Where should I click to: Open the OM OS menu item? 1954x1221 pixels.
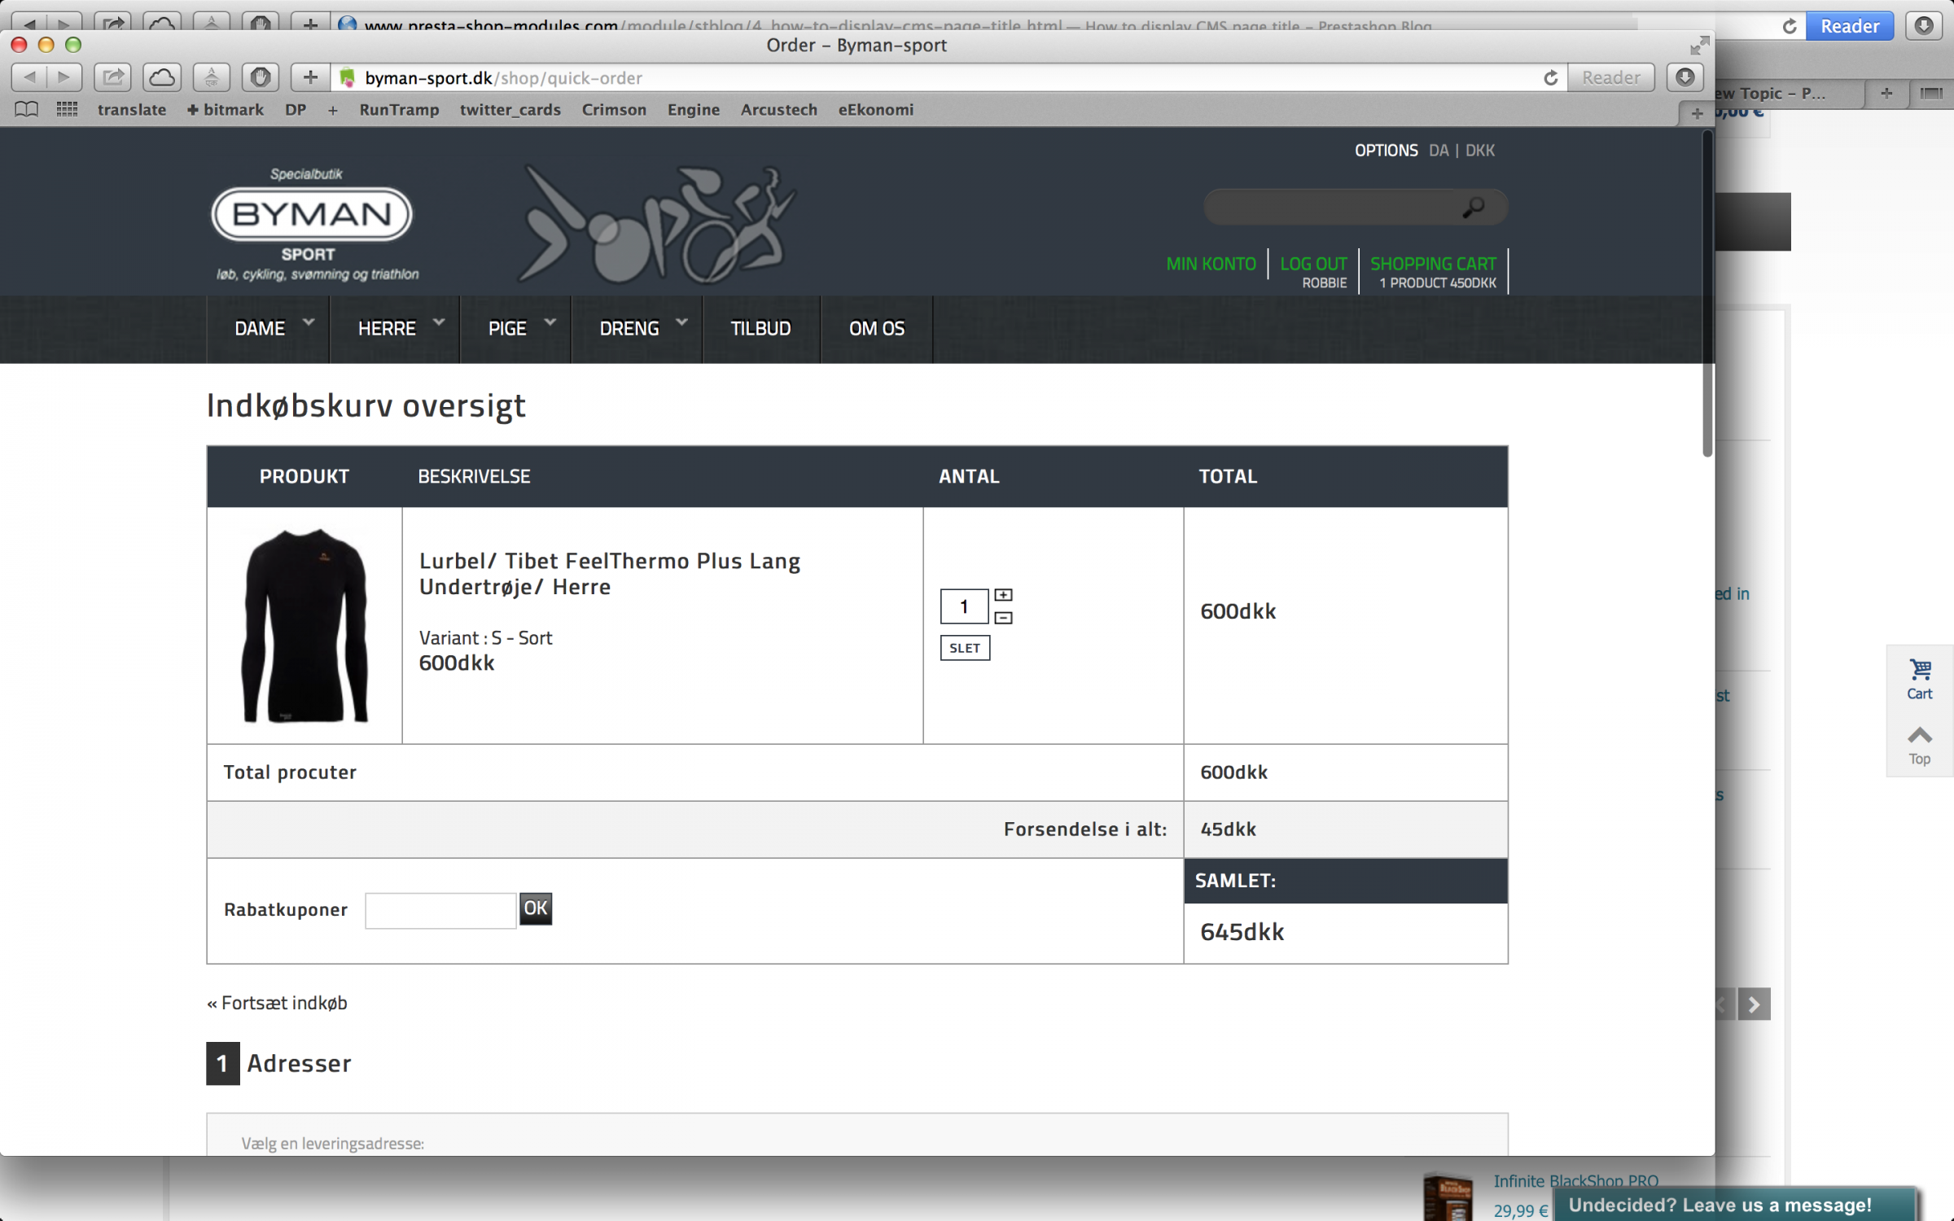(876, 328)
